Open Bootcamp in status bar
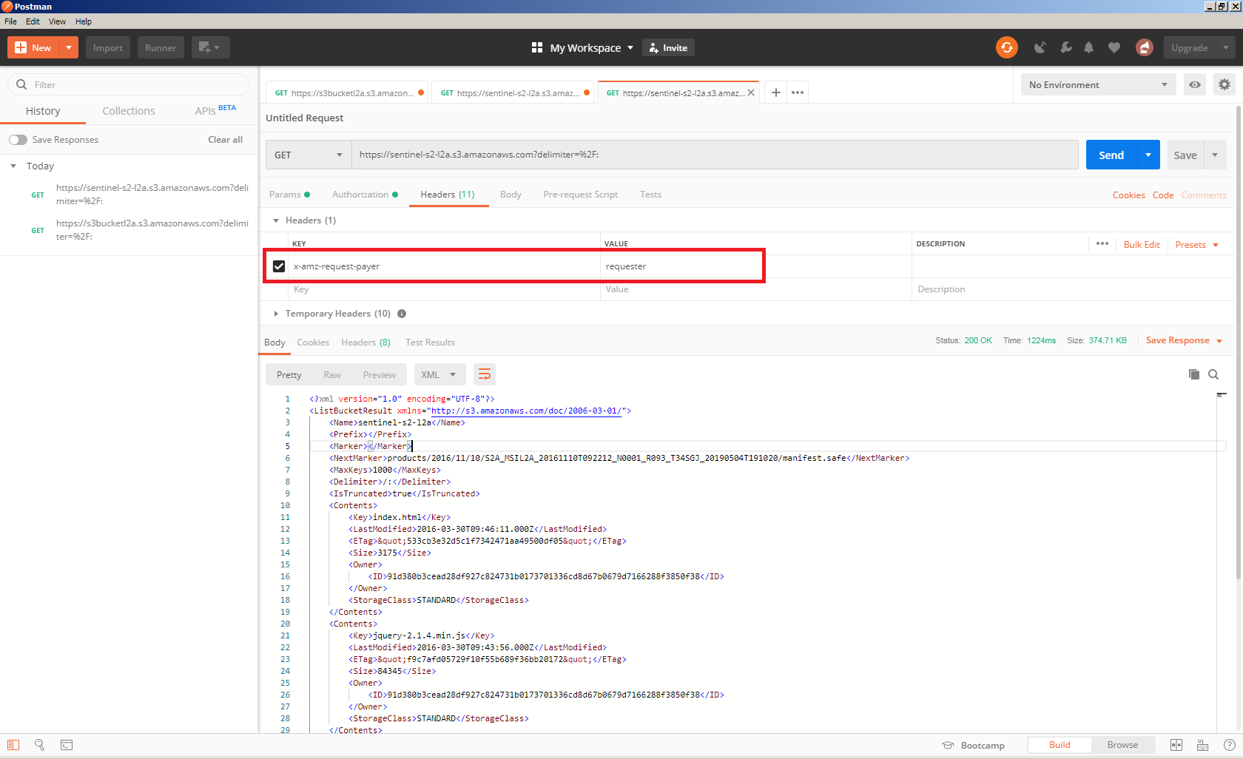This screenshot has height=759, width=1243. click(x=974, y=745)
